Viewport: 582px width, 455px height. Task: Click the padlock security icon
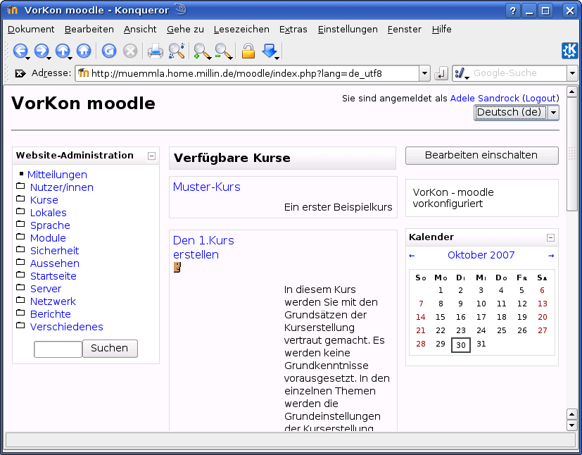pyautogui.click(x=248, y=51)
